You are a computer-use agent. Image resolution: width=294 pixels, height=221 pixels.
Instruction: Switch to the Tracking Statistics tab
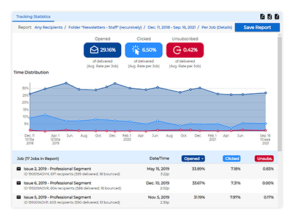click(x=33, y=17)
